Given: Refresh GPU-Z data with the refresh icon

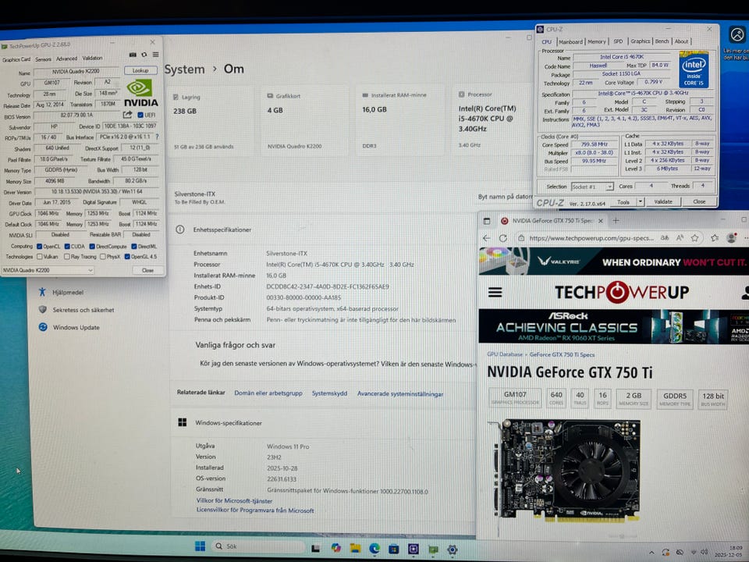Looking at the screenshot, I should coord(144,55).
